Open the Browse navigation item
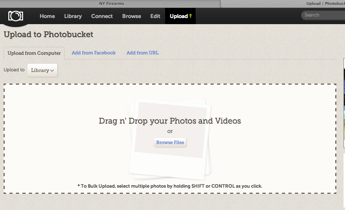345x210 pixels. (132, 16)
